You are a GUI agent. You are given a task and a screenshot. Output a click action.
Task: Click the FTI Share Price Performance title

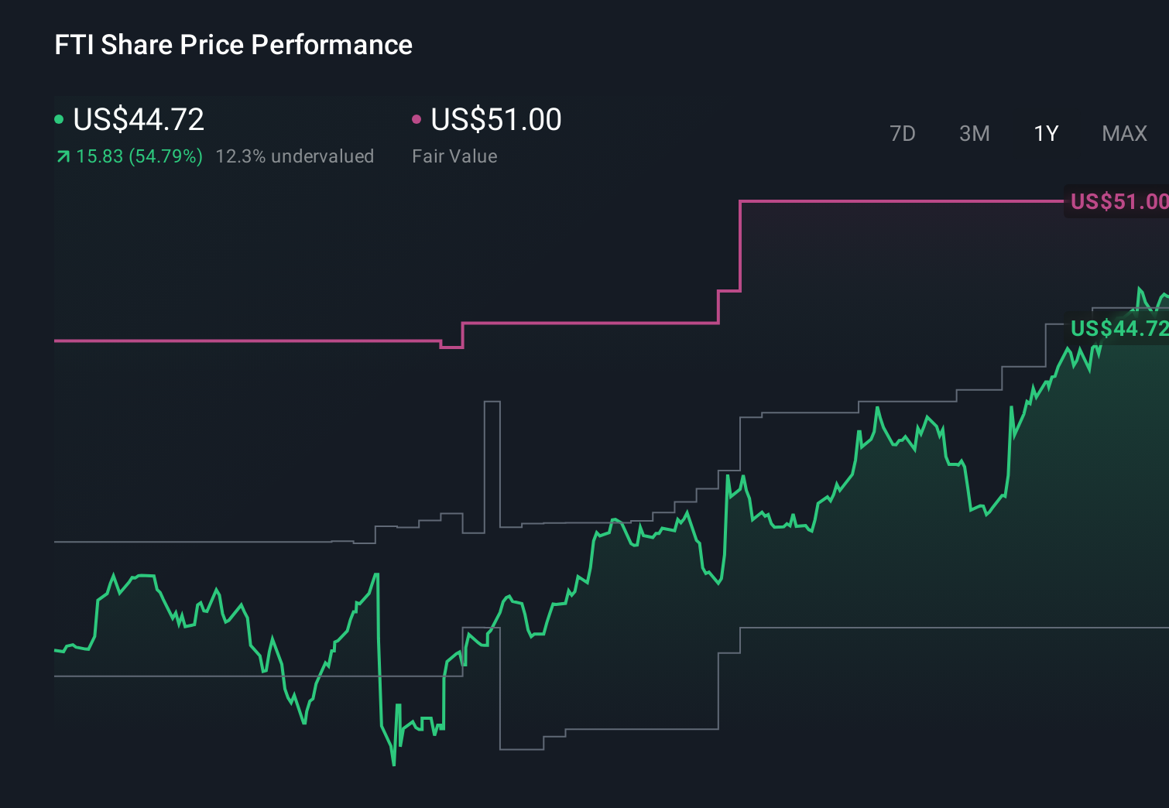coord(233,45)
